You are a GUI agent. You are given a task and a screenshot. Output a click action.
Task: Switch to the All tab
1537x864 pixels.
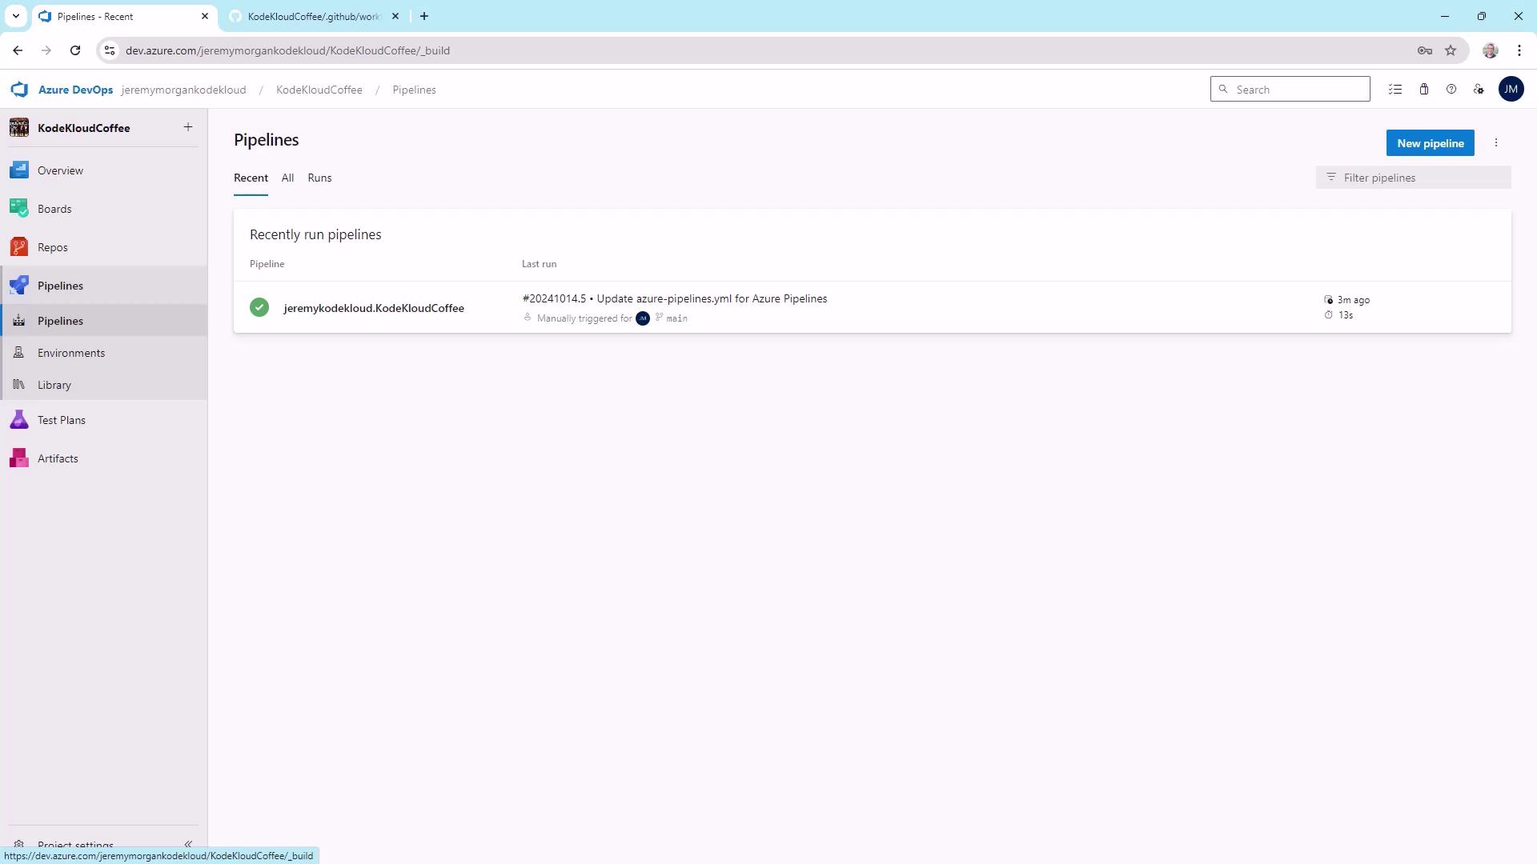(287, 178)
